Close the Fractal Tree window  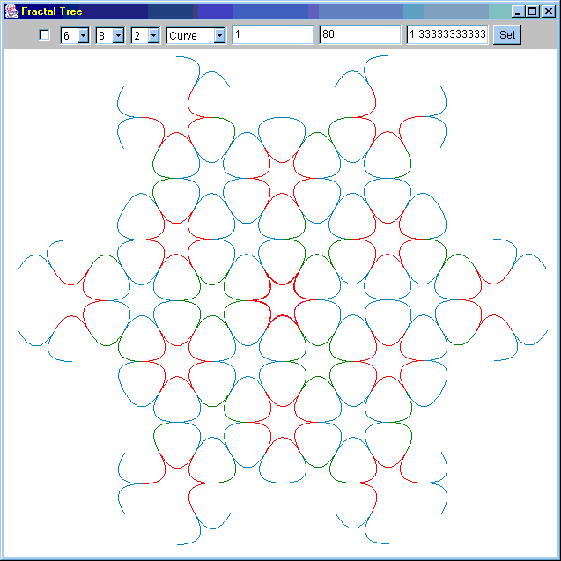(x=547, y=11)
